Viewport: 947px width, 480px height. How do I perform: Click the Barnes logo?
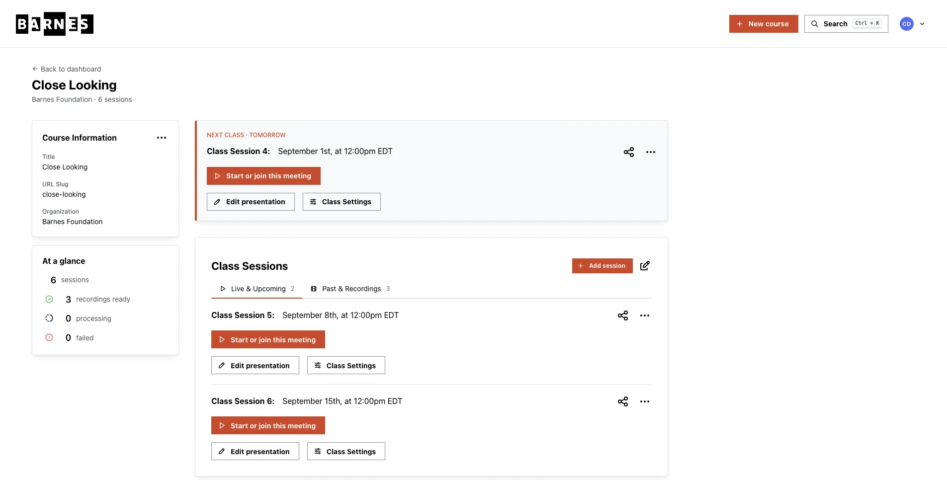point(55,24)
